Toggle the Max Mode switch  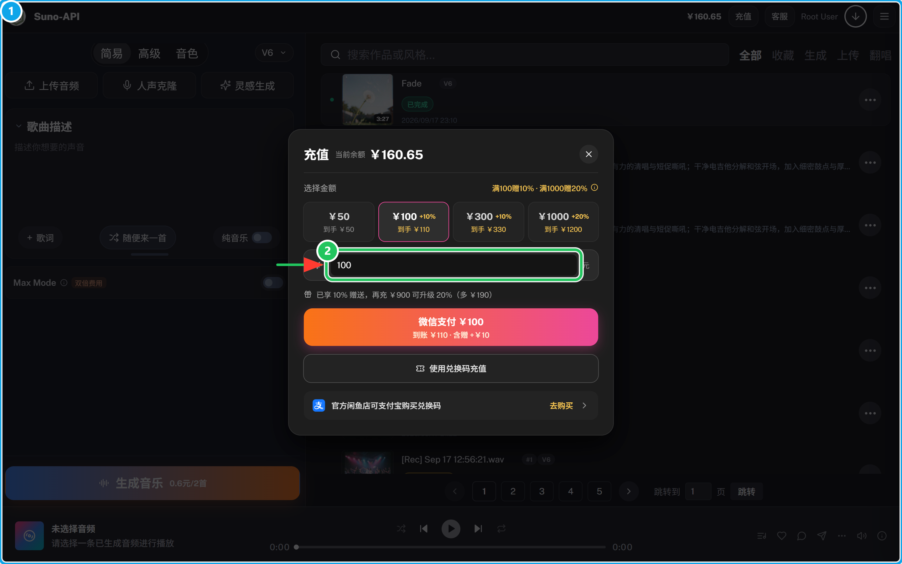point(273,283)
